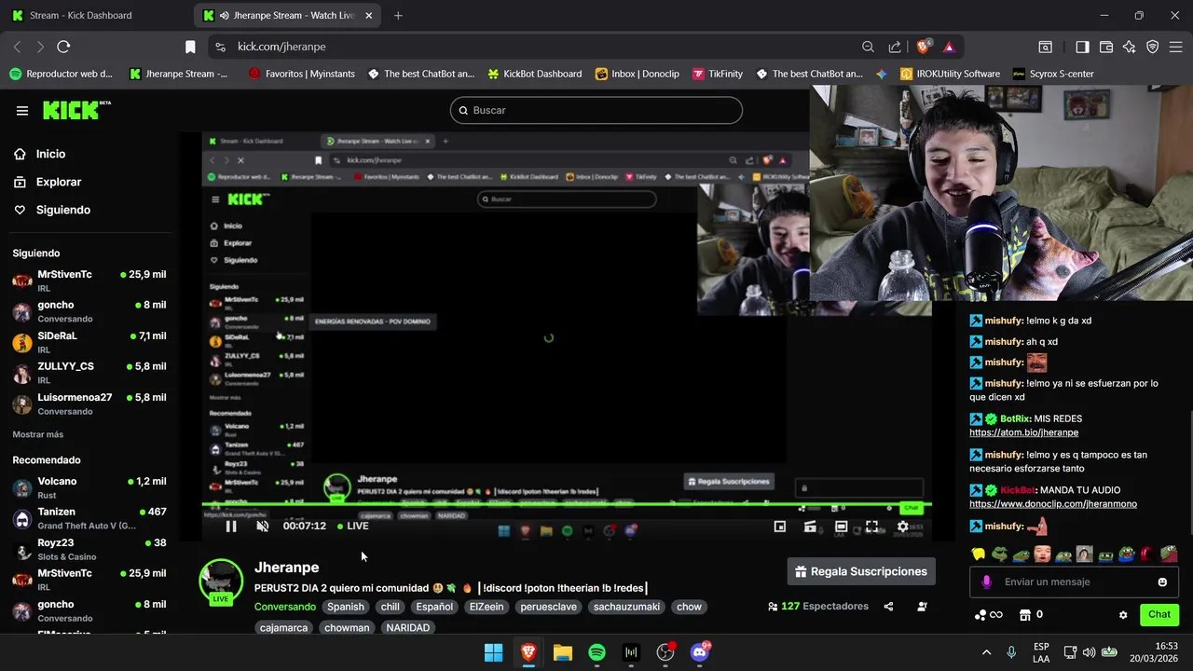The width and height of the screenshot is (1193, 671).
Task: Open Luisormenoa27 channel in sidebar
Action: click(89, 404)
